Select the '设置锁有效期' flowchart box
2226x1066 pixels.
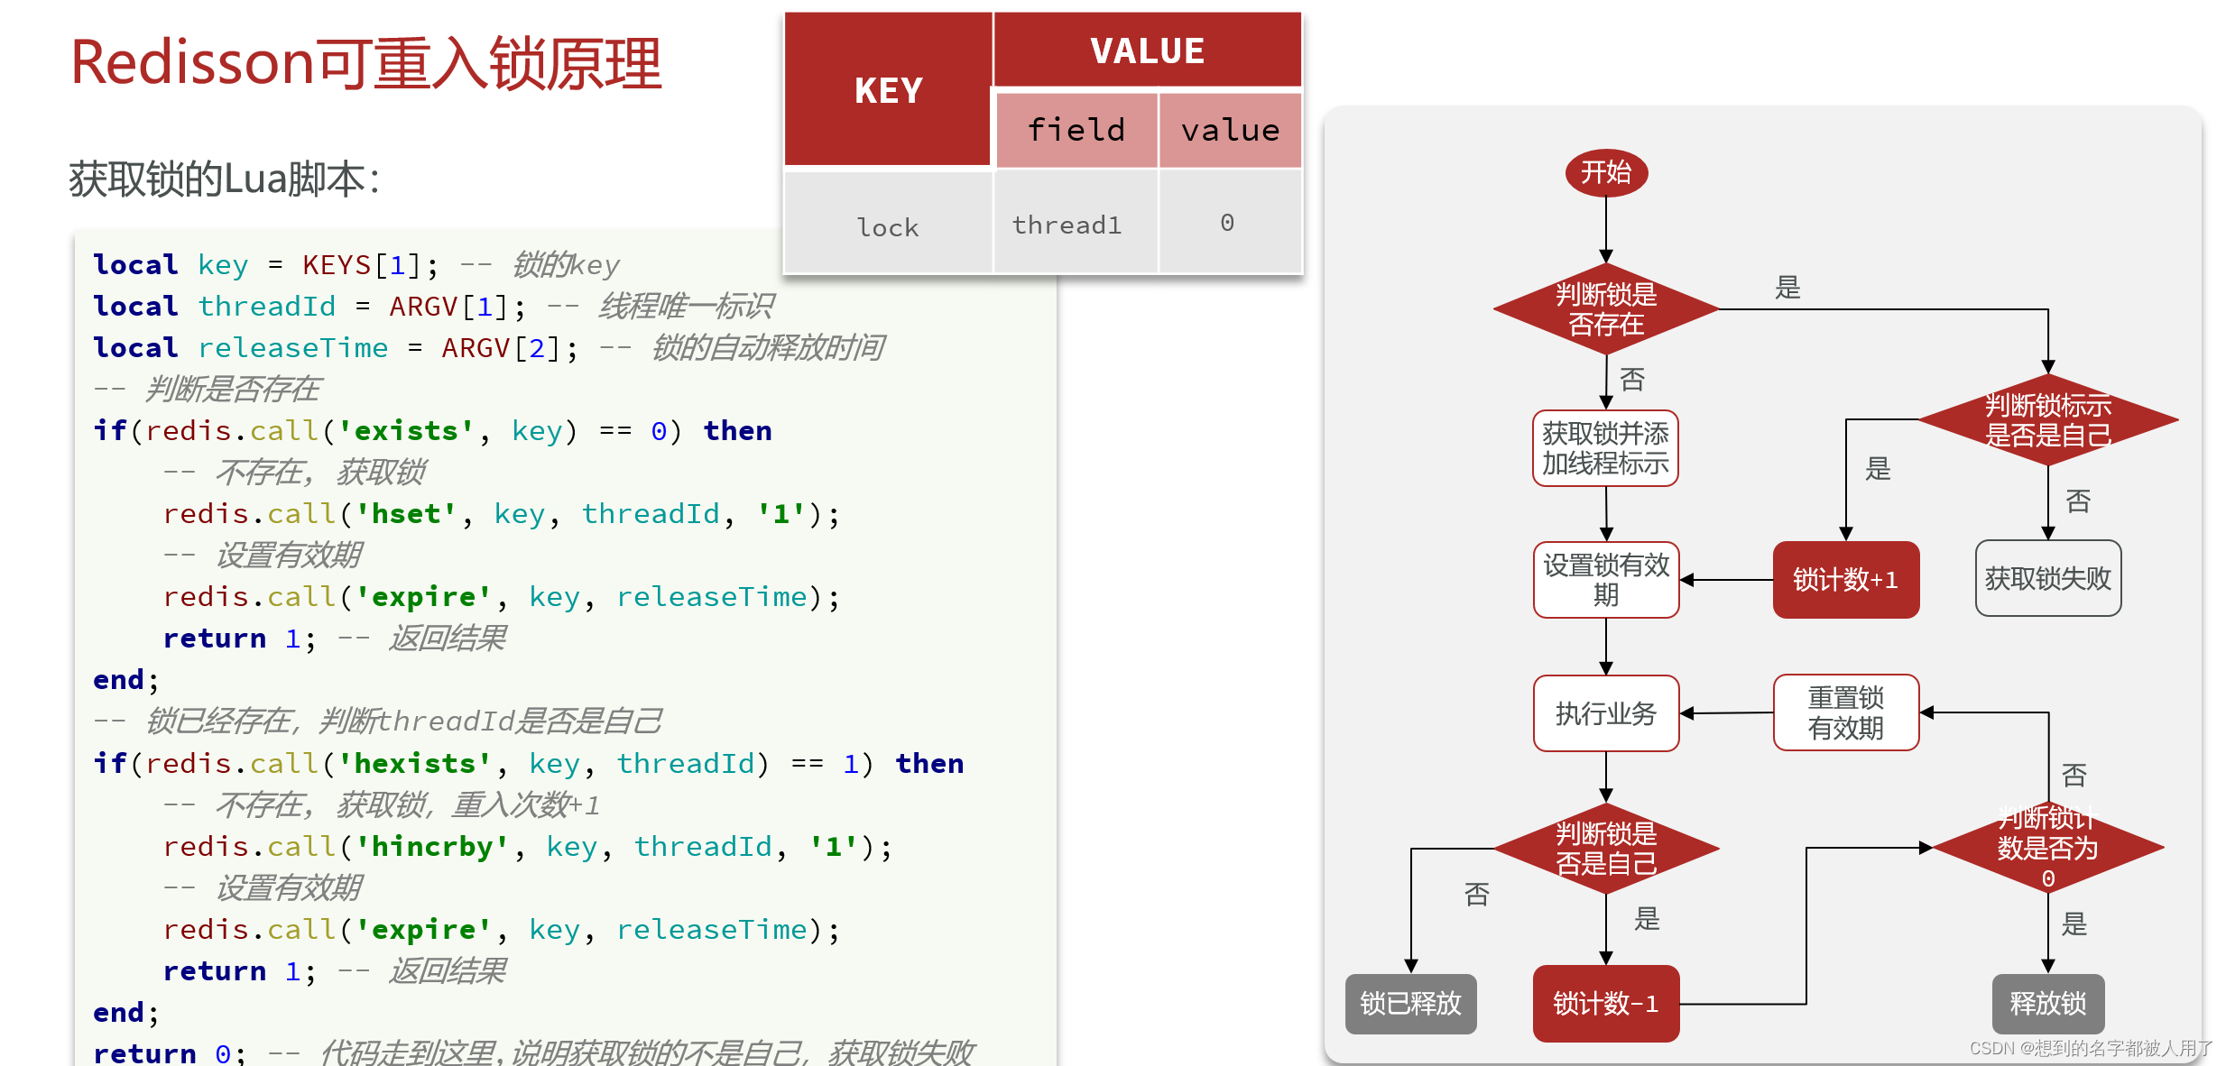tap(1606, 580)
